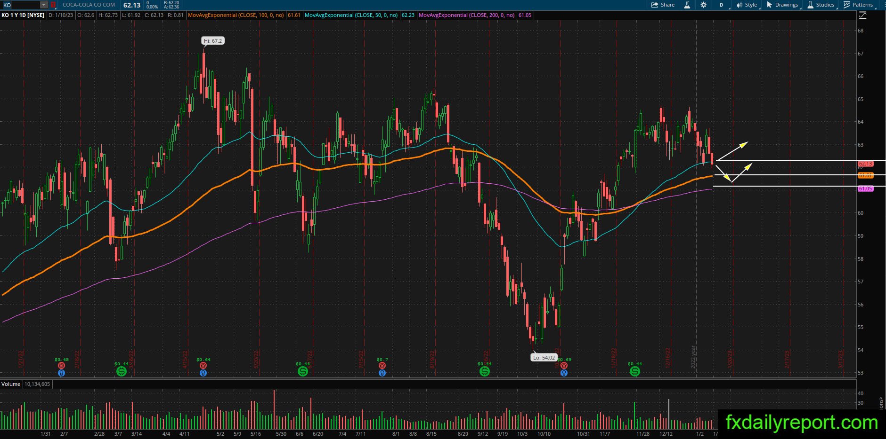Click the 'R: 0.81' range value
886x439 pixels.
point(175,15)
